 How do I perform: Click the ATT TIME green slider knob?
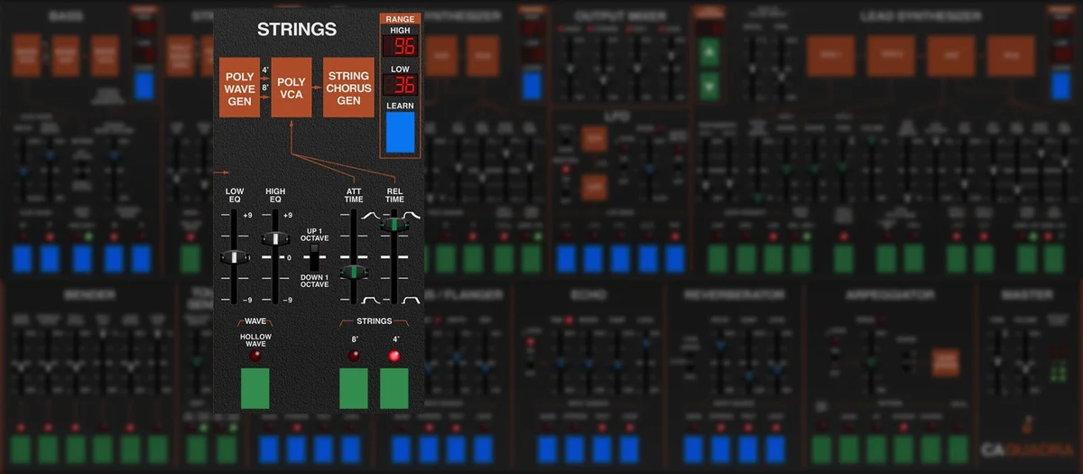coord(353,272)
